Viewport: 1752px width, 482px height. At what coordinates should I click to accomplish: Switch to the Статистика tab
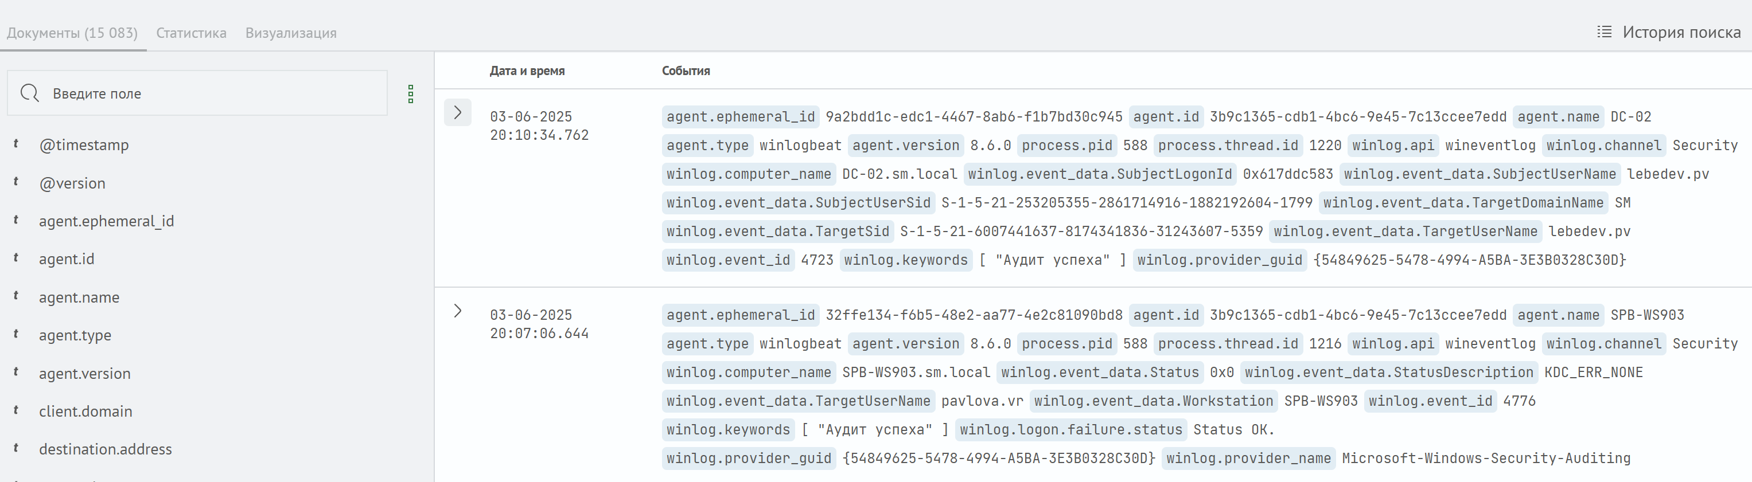191,33
